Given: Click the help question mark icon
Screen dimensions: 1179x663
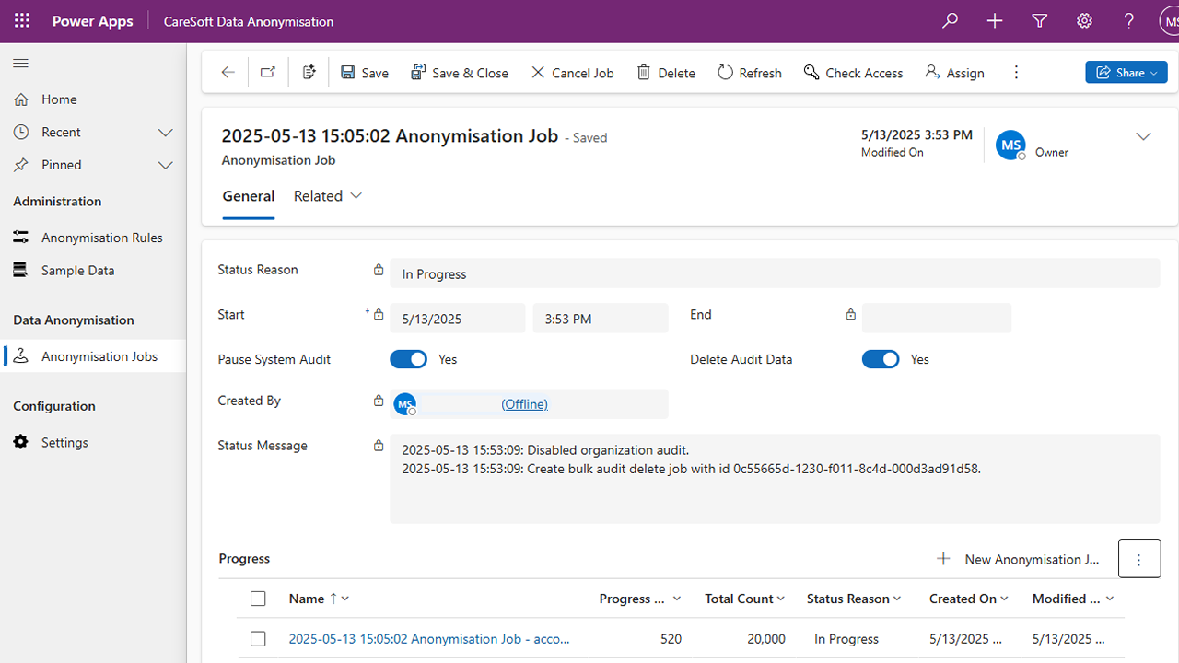Looking at the screenshot, I should pos(1129,21).
